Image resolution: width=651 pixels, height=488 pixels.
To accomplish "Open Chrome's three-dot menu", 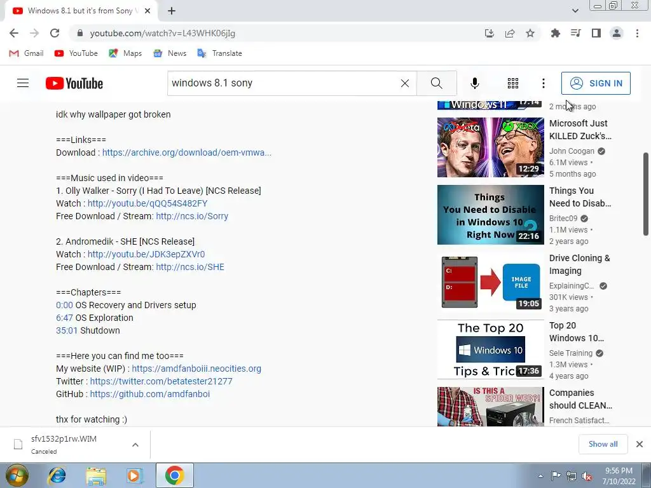I will (637, 33).
